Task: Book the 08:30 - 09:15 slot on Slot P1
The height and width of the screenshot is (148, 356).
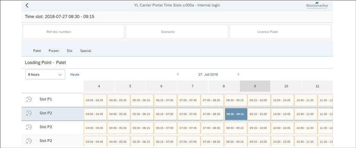Action: pyautogui.click(x=236, y=100)
